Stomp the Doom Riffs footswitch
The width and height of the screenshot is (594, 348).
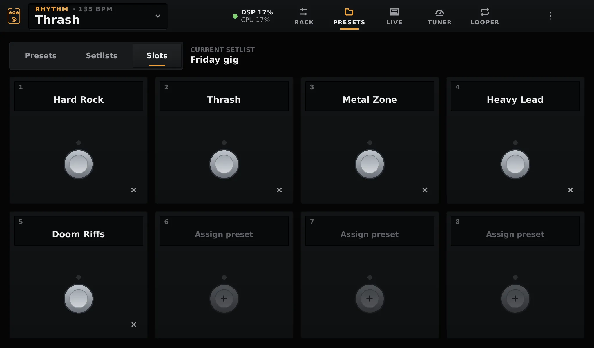click(79, 299)
